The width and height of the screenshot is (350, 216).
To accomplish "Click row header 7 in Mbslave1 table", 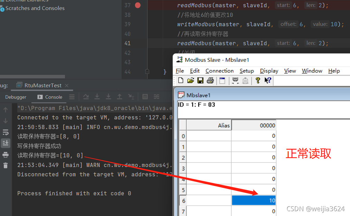I will point(183,211).
